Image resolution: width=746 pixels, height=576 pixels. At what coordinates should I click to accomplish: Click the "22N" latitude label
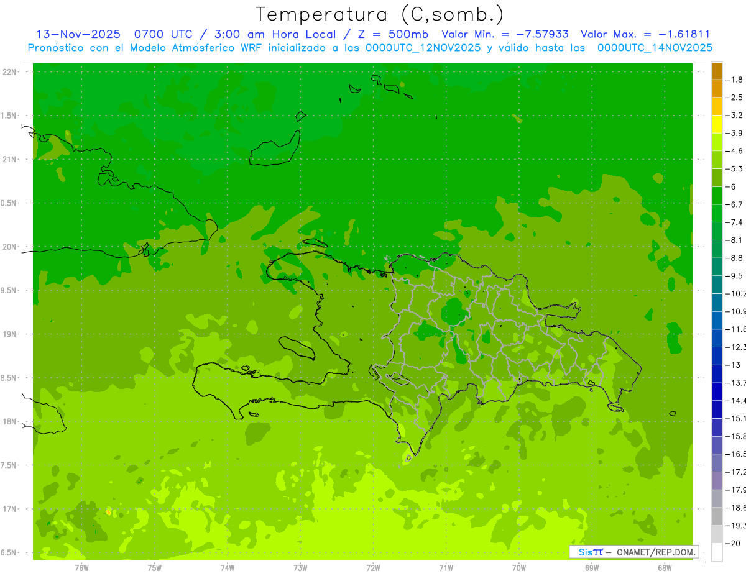11,72
